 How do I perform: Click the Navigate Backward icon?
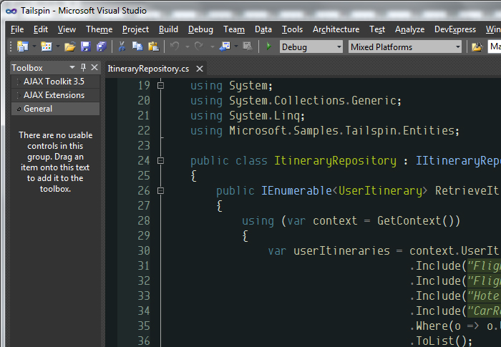tap(225, 47)
